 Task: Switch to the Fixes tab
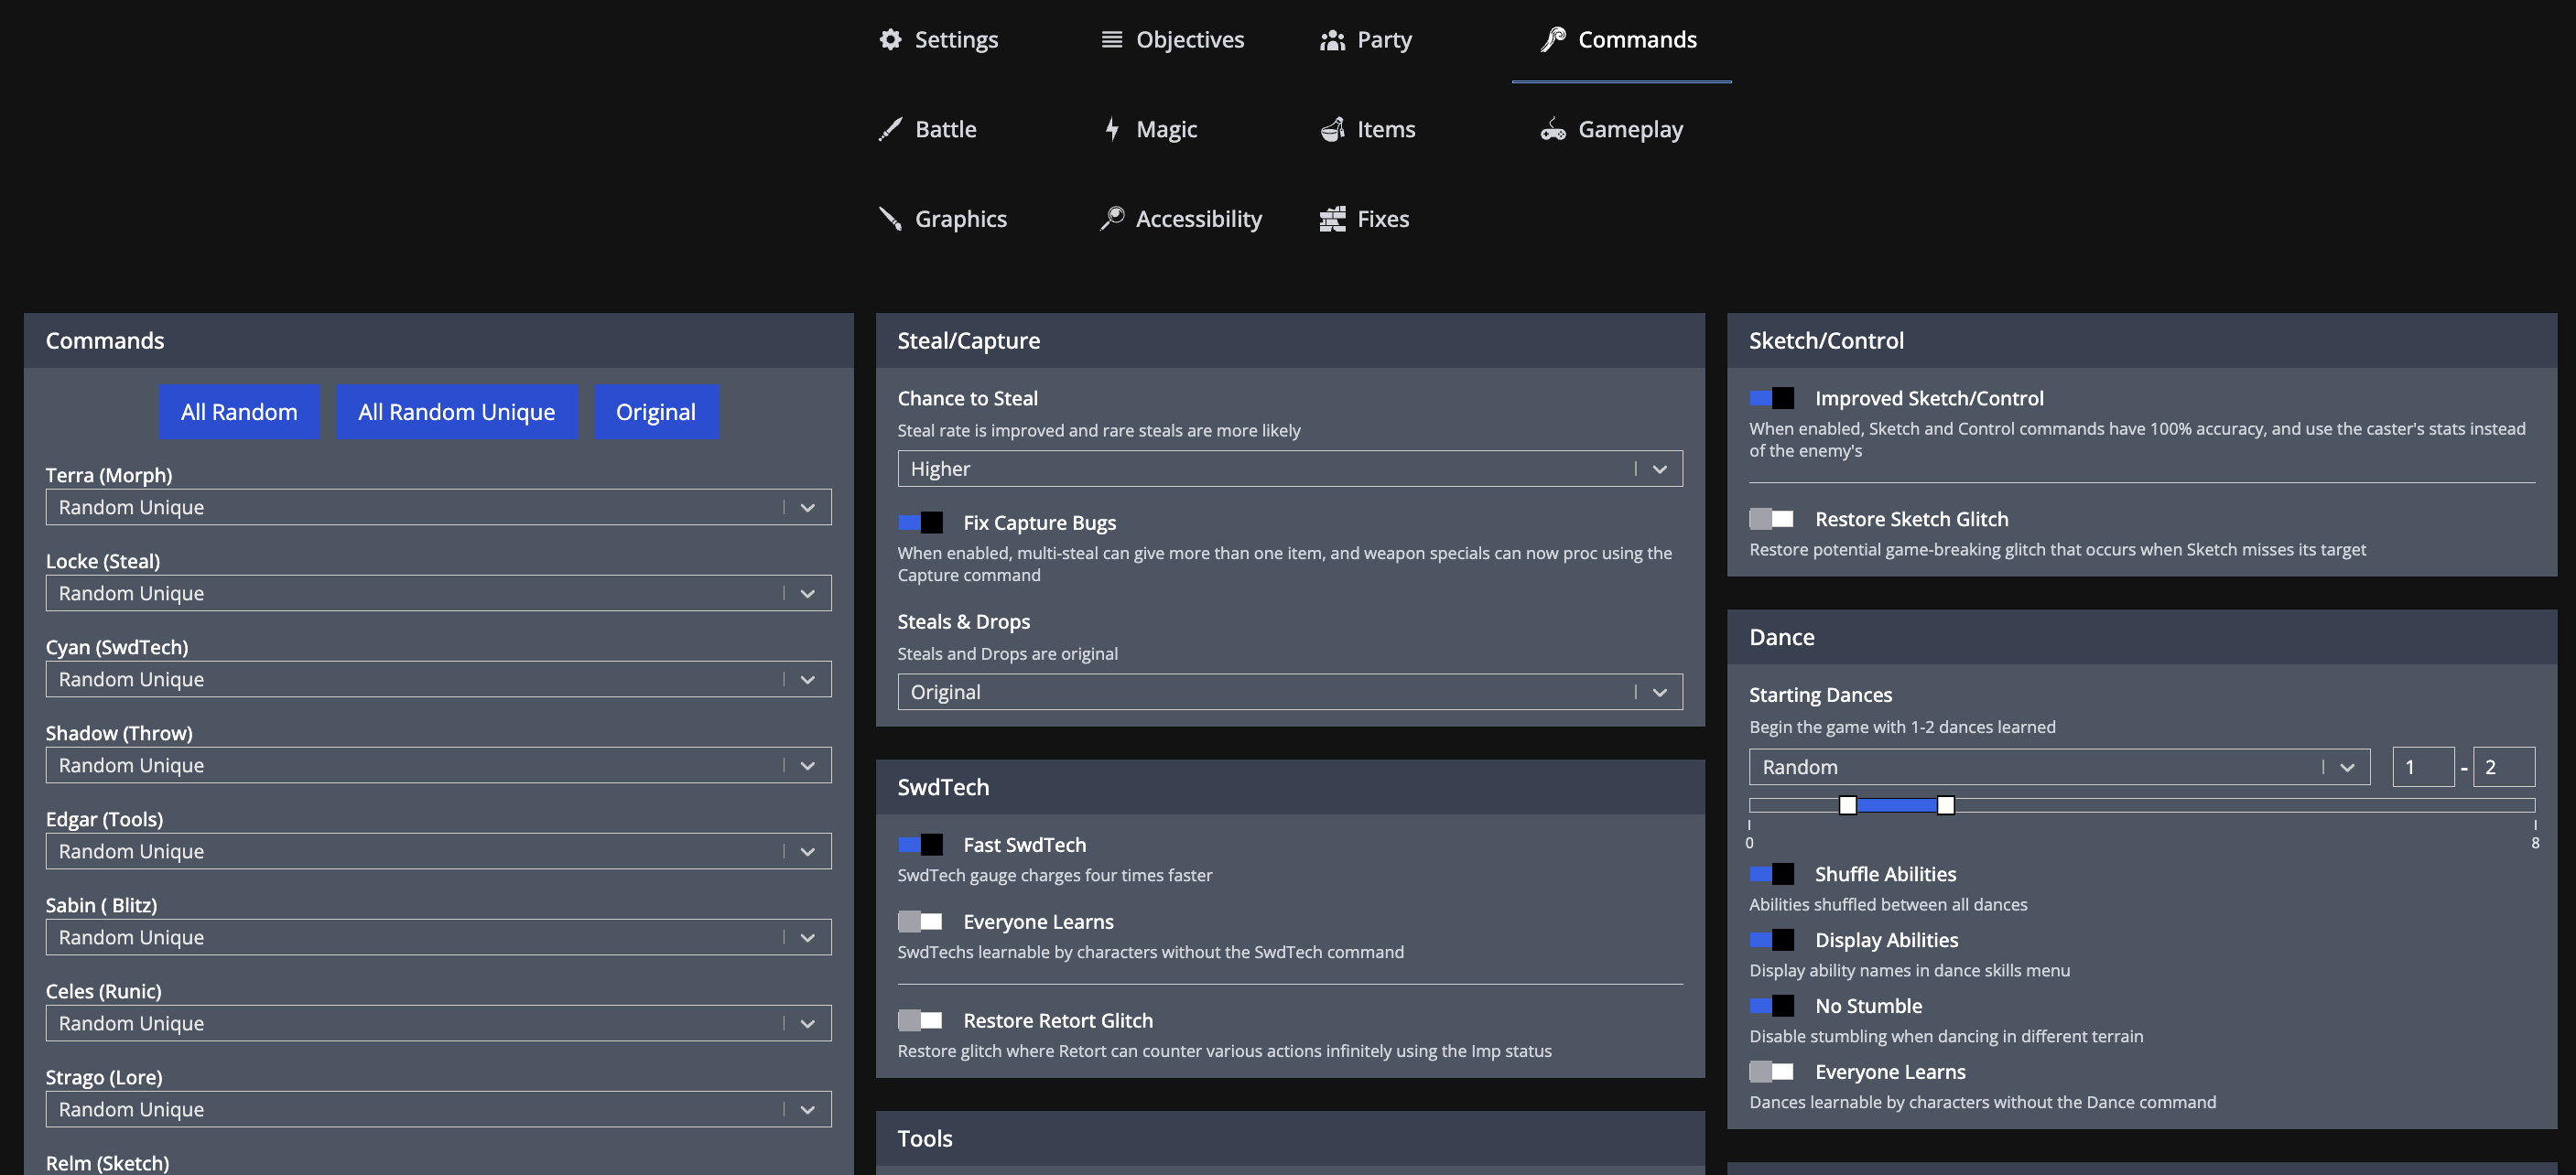pyautogui.click(x=1363, y=218)
